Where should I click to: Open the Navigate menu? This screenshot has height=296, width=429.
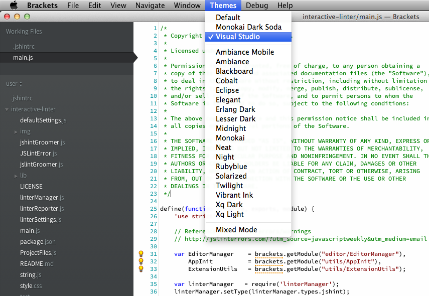[150, 6]
